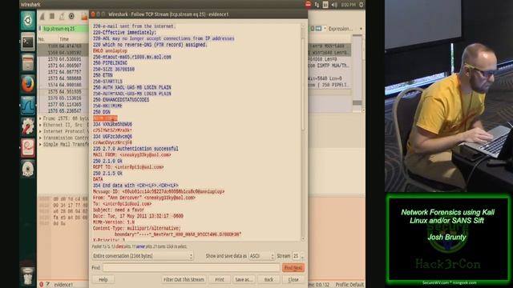
Task: Click the Save as... button
Action: coord(244,279)
